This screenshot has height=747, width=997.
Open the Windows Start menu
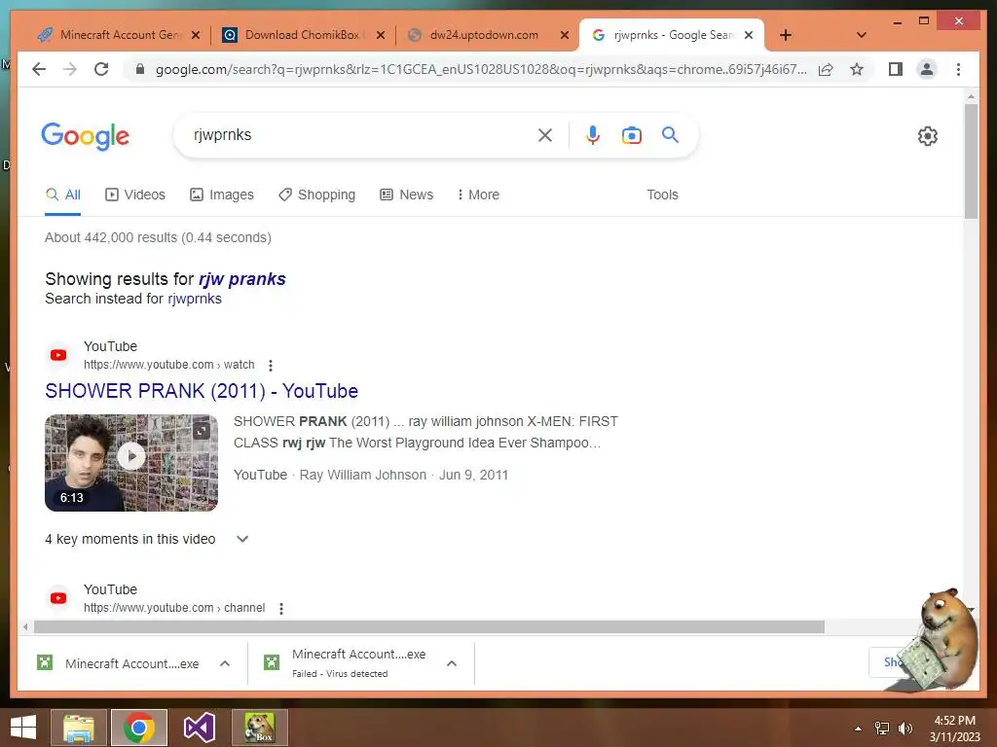[23, 728]
